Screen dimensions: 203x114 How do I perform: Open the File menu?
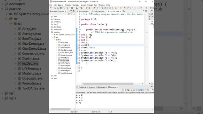(x=51, y=5)
